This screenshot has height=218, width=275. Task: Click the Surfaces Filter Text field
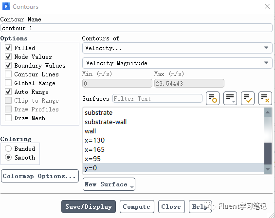(x=157, y=98)
